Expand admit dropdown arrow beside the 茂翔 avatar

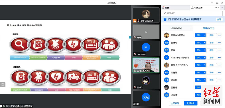click(204, 43)
